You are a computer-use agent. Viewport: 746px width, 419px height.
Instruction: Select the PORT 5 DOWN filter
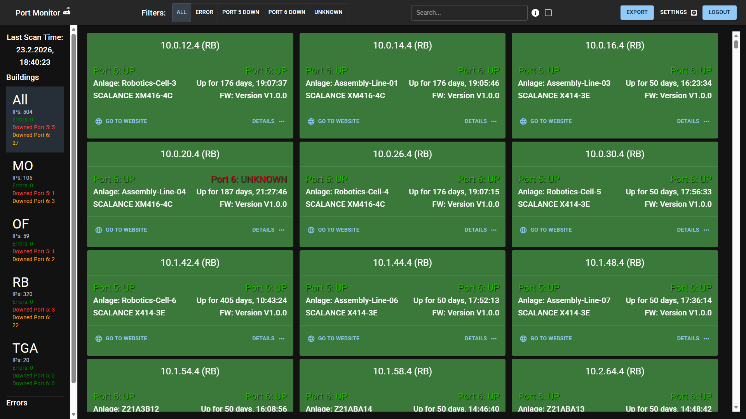point(241,12)
